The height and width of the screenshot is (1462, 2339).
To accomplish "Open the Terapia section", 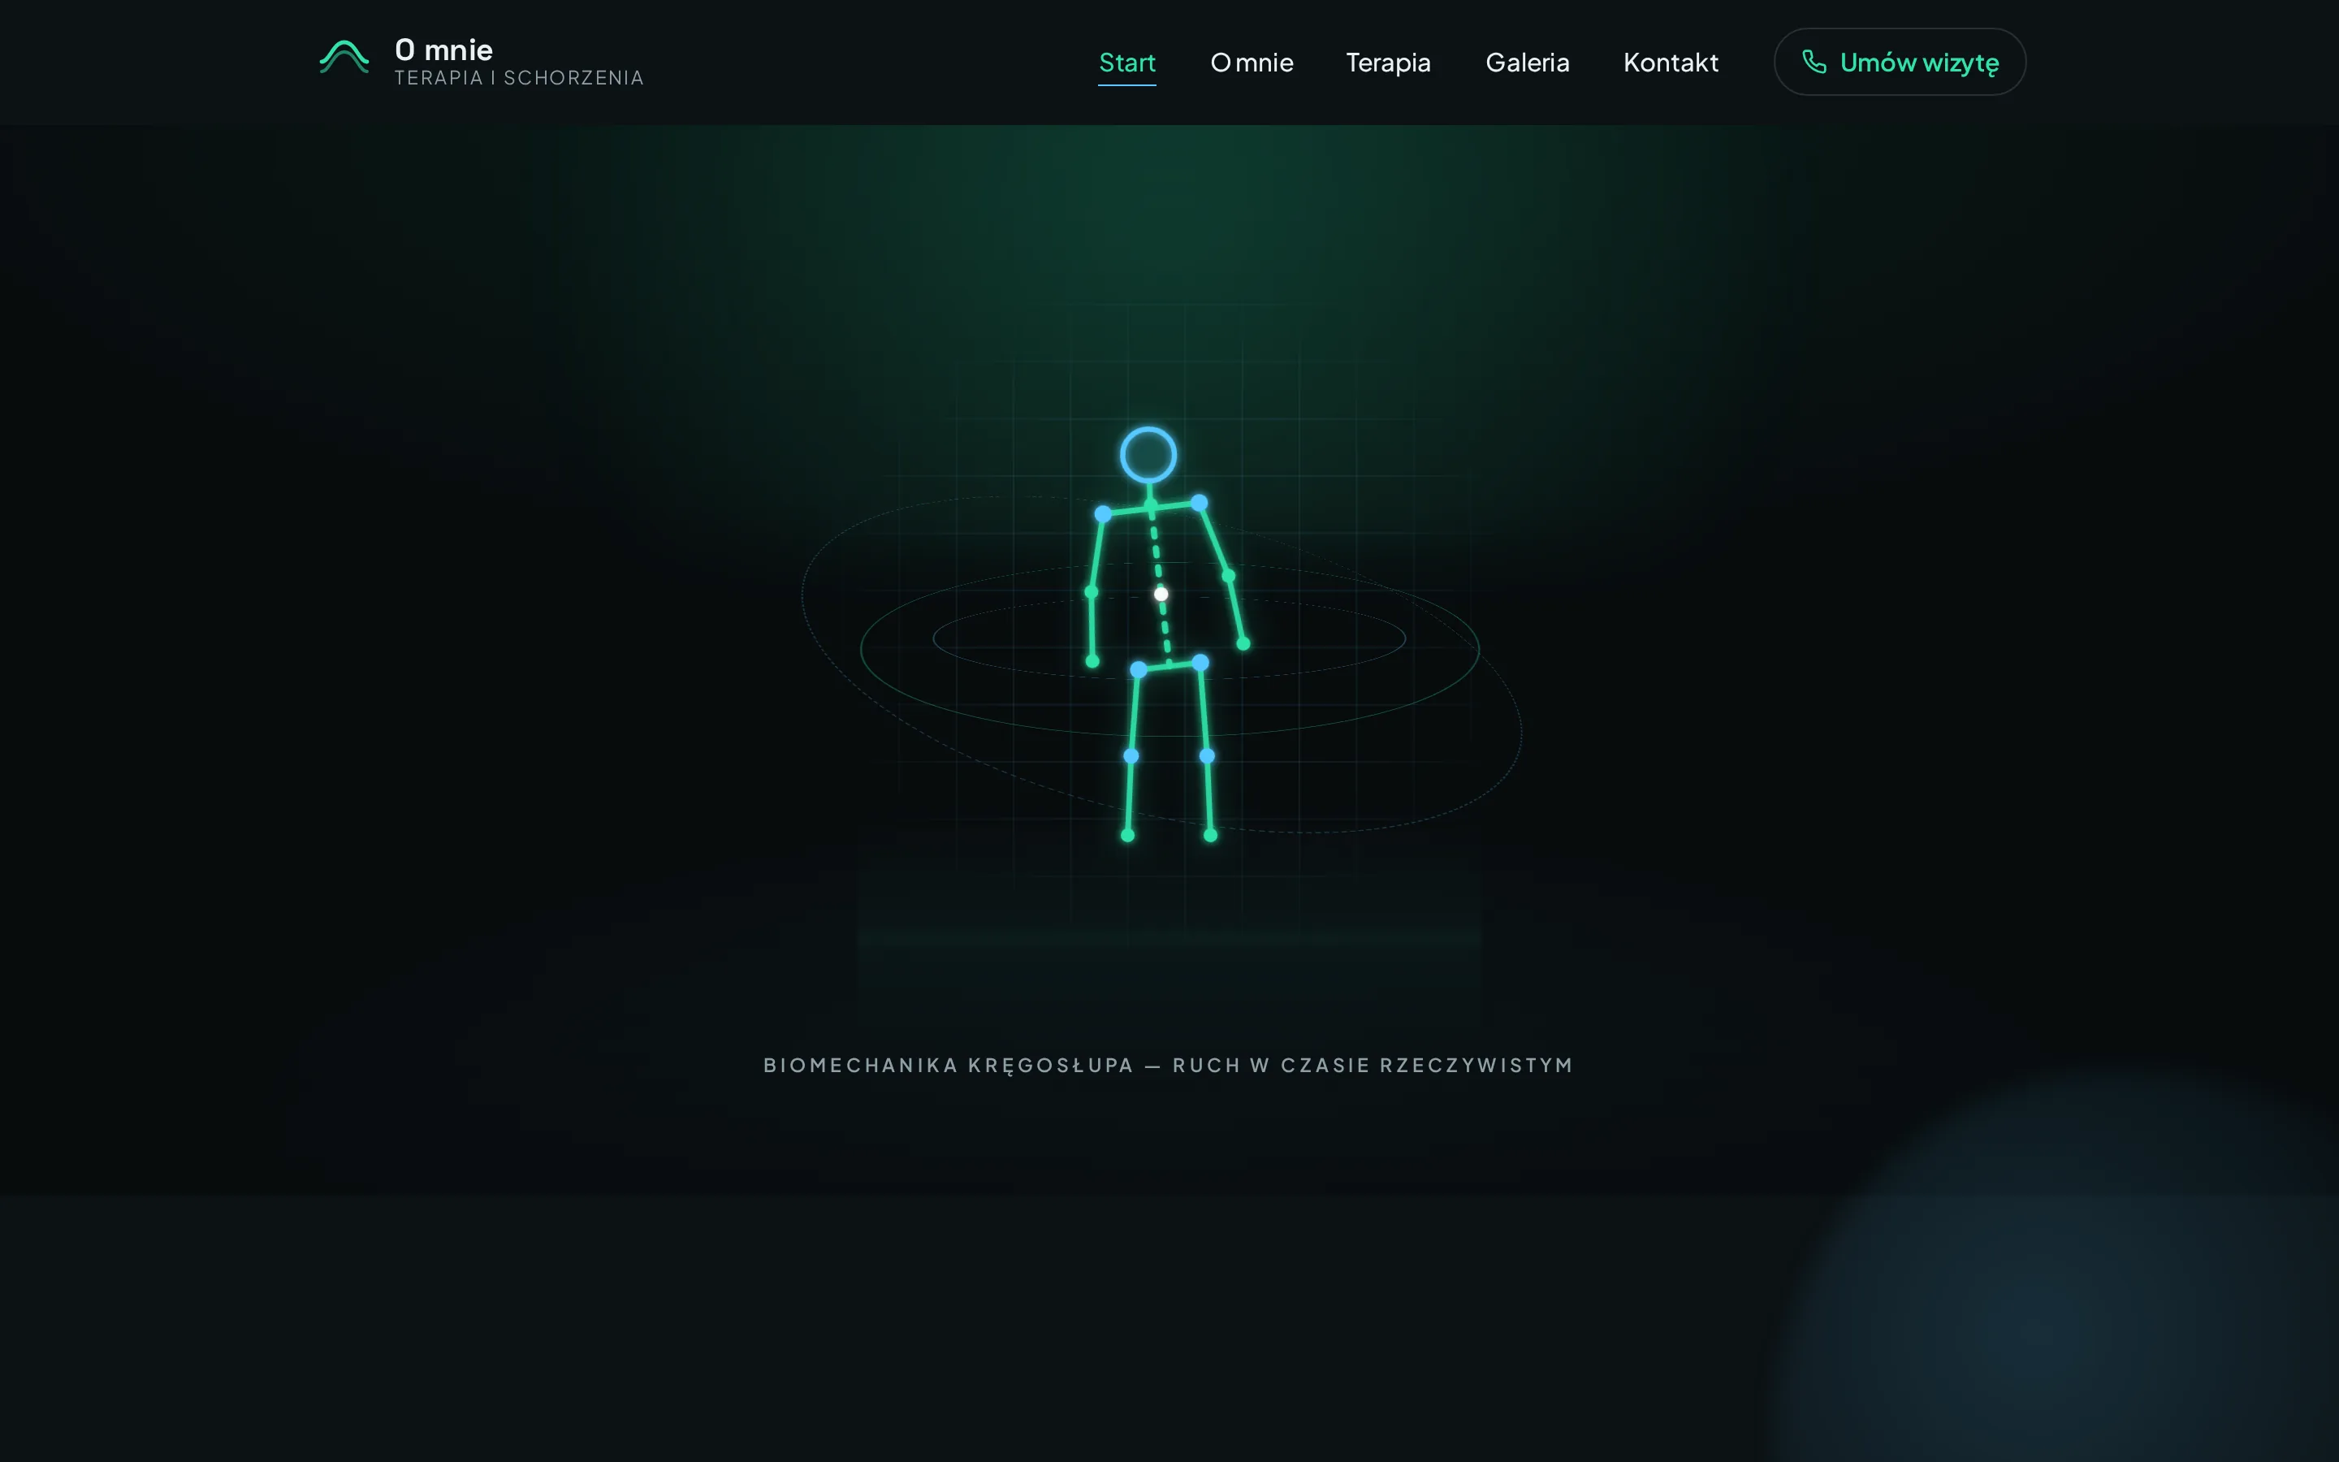I will pyautogui.click(x=1388, y=62).
